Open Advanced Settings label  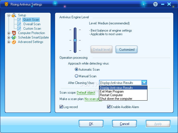tap(31, 42)
